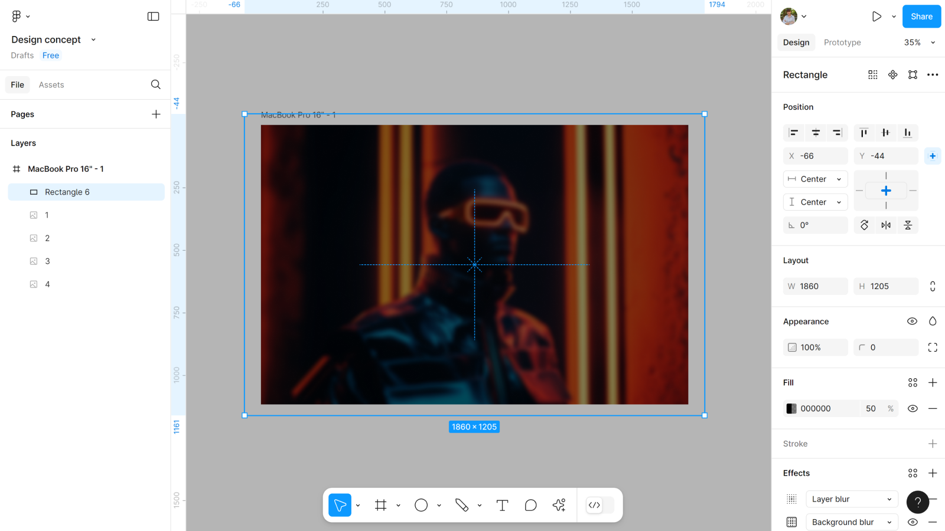The height and width of the screenshot is (531, 945).
Task: Select the Text tool in toolbar
Action: pos(502,505)
